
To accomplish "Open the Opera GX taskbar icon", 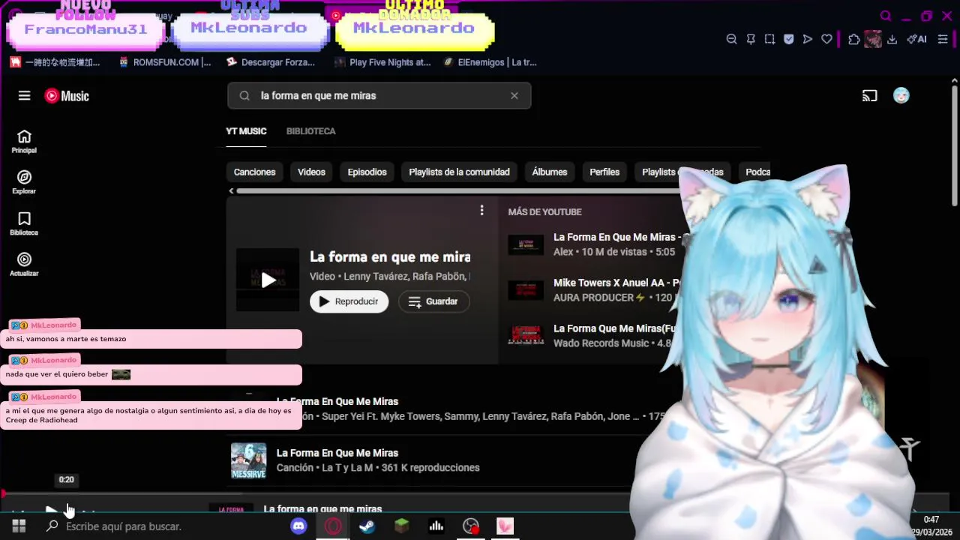I will pos(333,526).
